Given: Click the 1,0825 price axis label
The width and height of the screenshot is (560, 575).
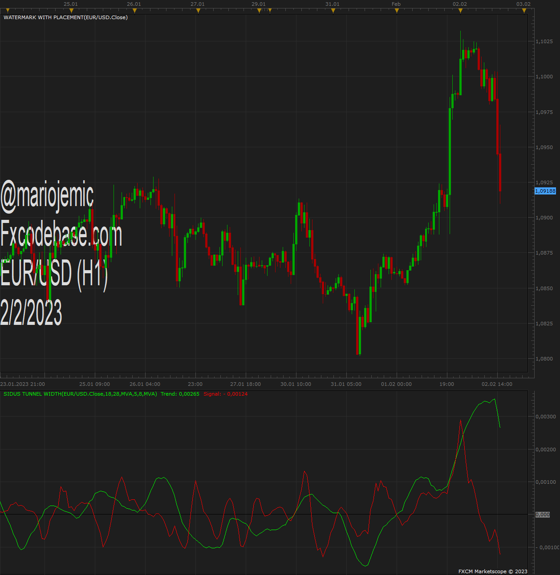Looking at the screenshot, I should tap(544, 324).
